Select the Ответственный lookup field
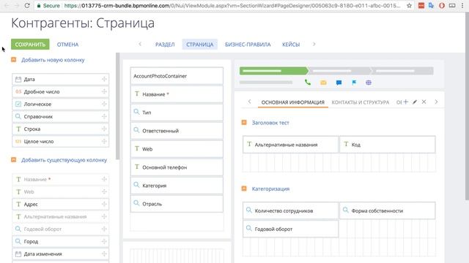This screenshot has height=263, width=469. pos(177,131)
